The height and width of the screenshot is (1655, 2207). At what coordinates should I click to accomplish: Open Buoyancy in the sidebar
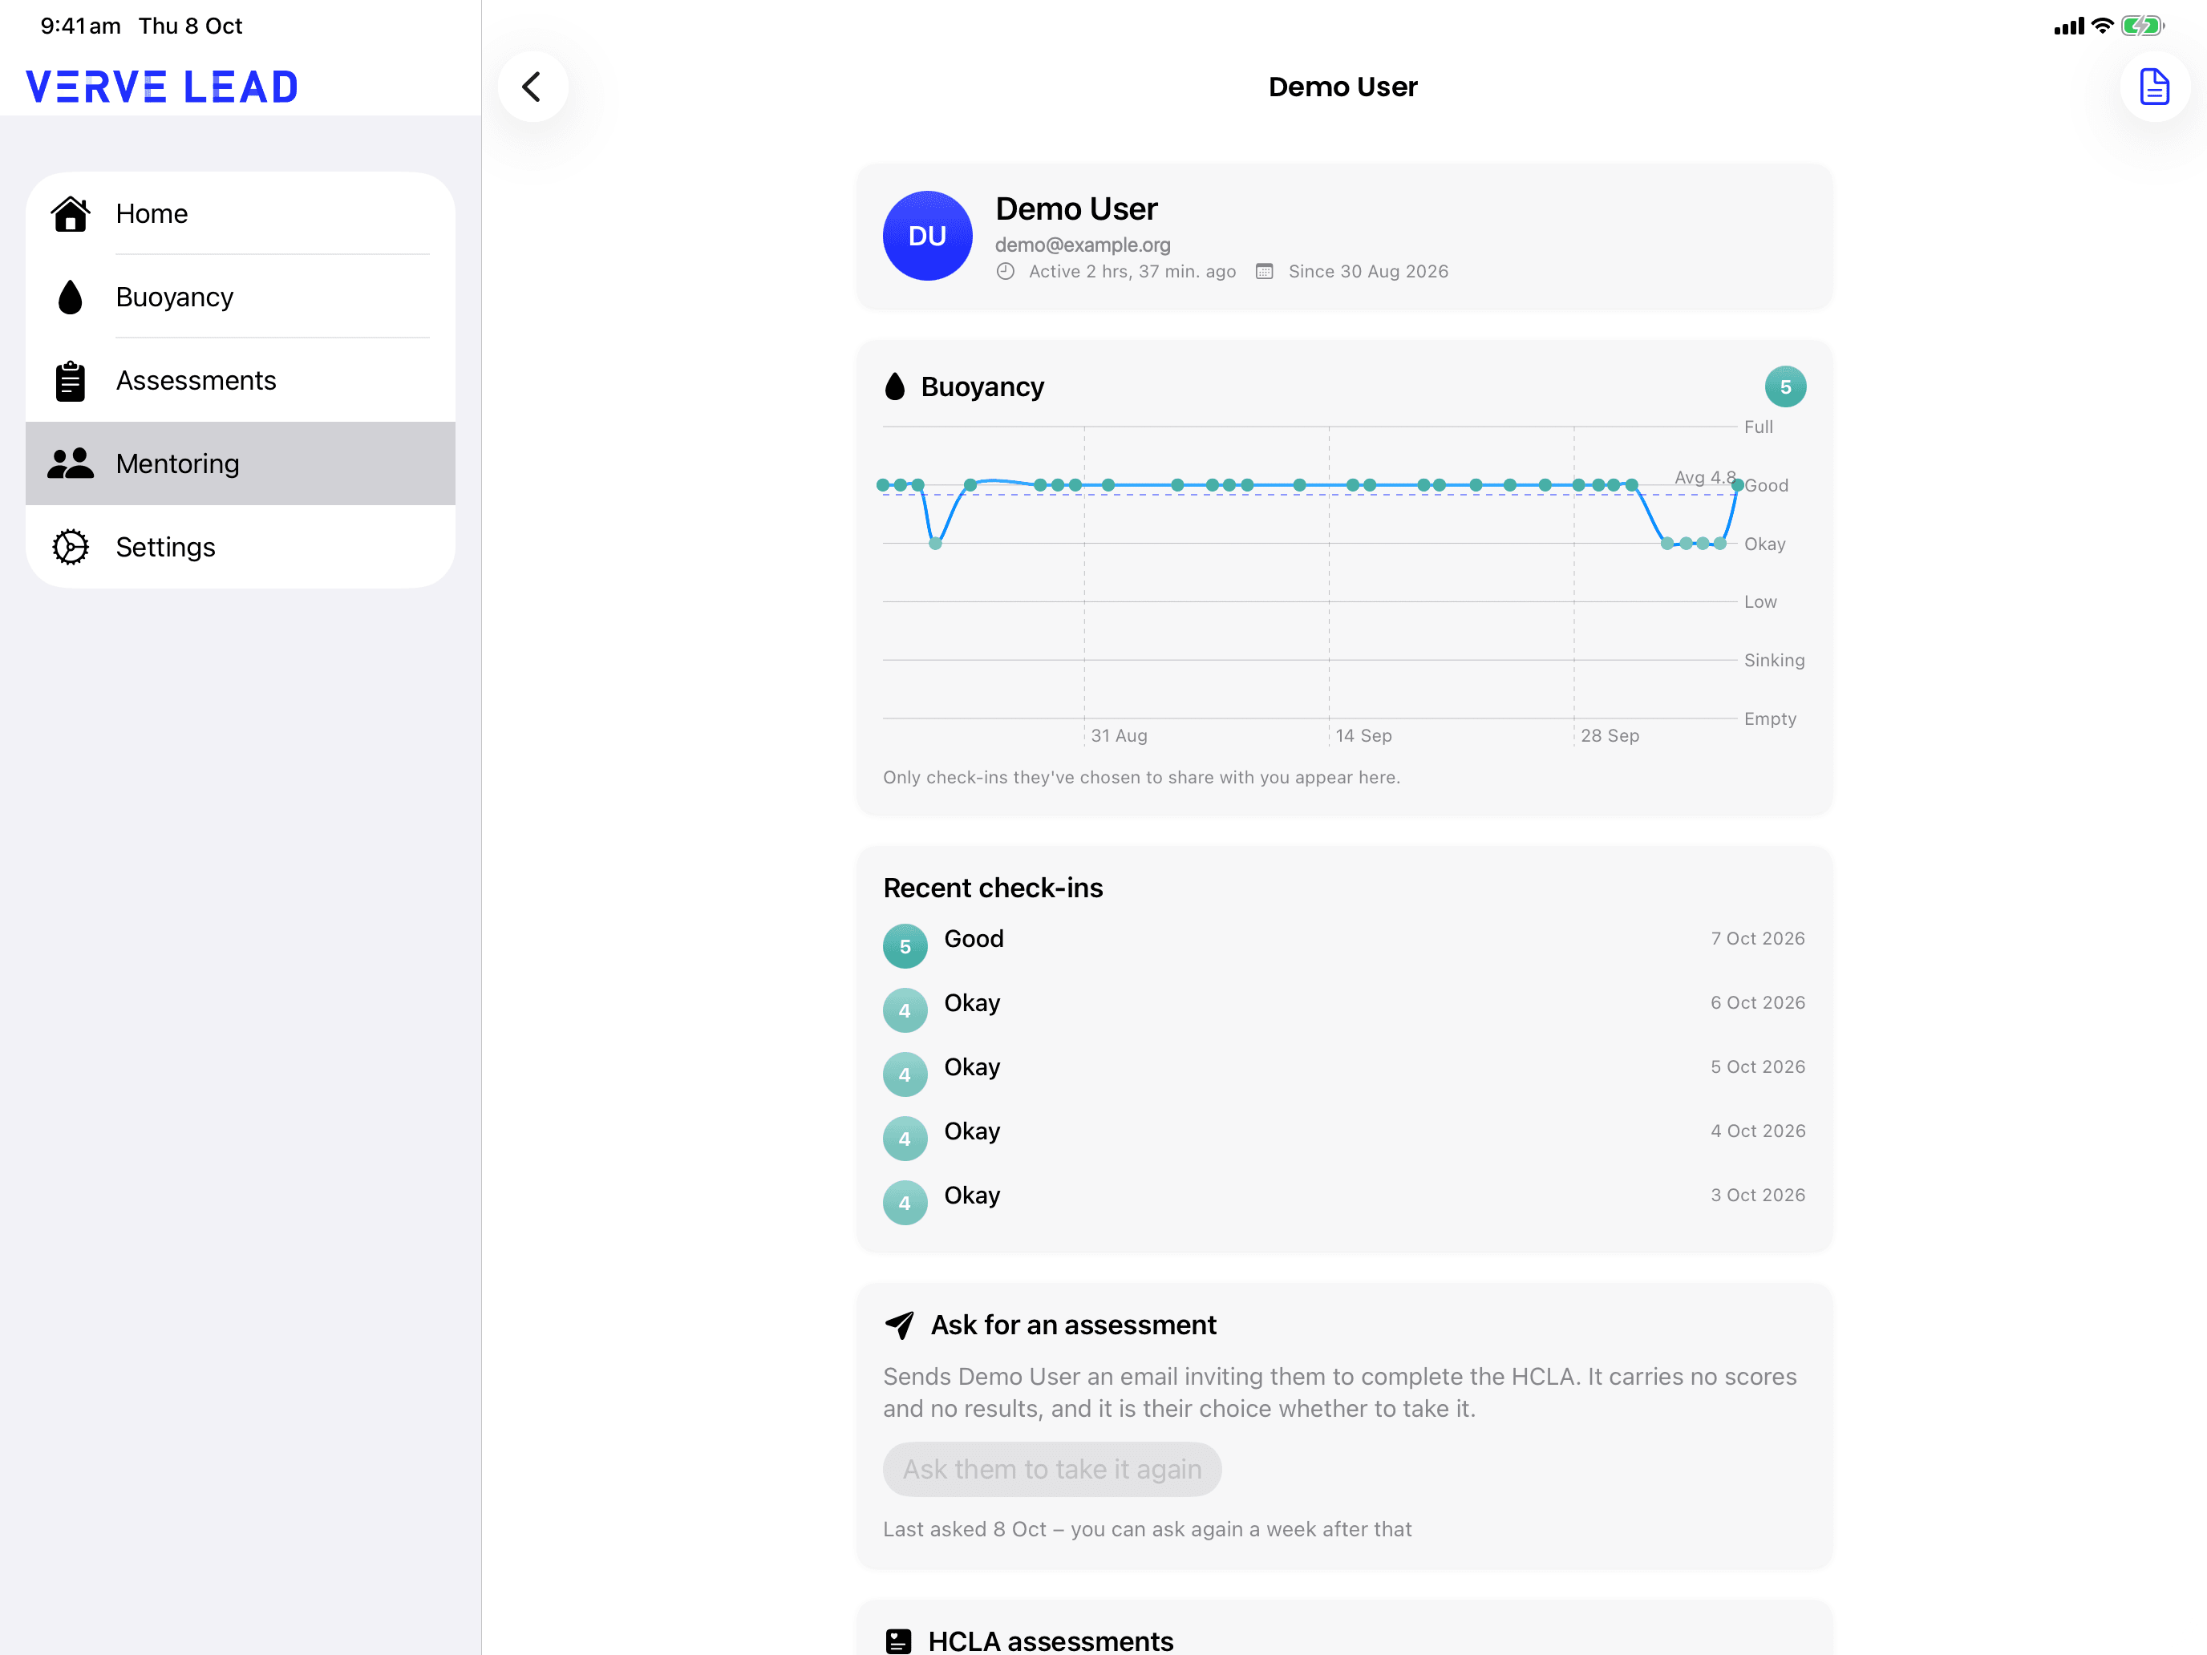(x=241, y=297)
